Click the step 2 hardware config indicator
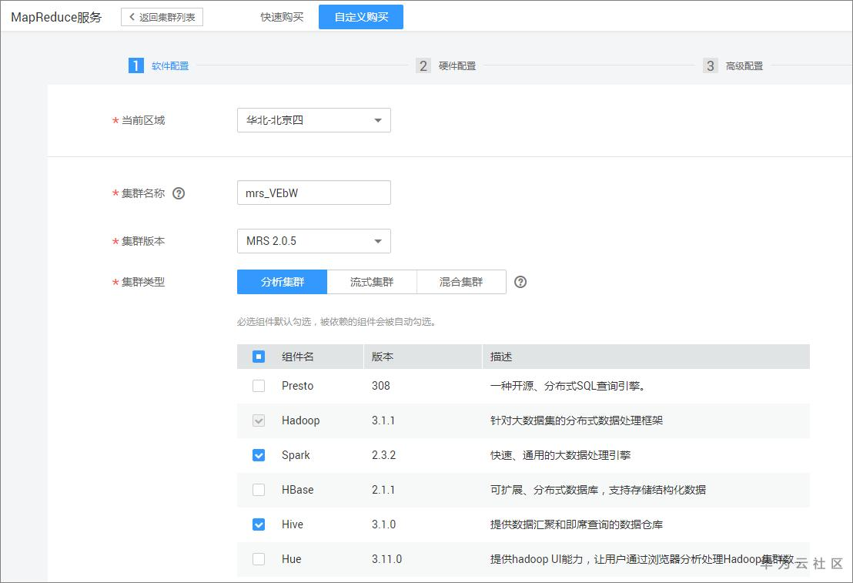The height and width of the screenshot is (583, 853). point(423,65)
